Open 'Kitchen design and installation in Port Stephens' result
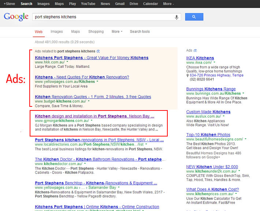The width and height of the screenshot is (260, 211). [x=94, y=116]
